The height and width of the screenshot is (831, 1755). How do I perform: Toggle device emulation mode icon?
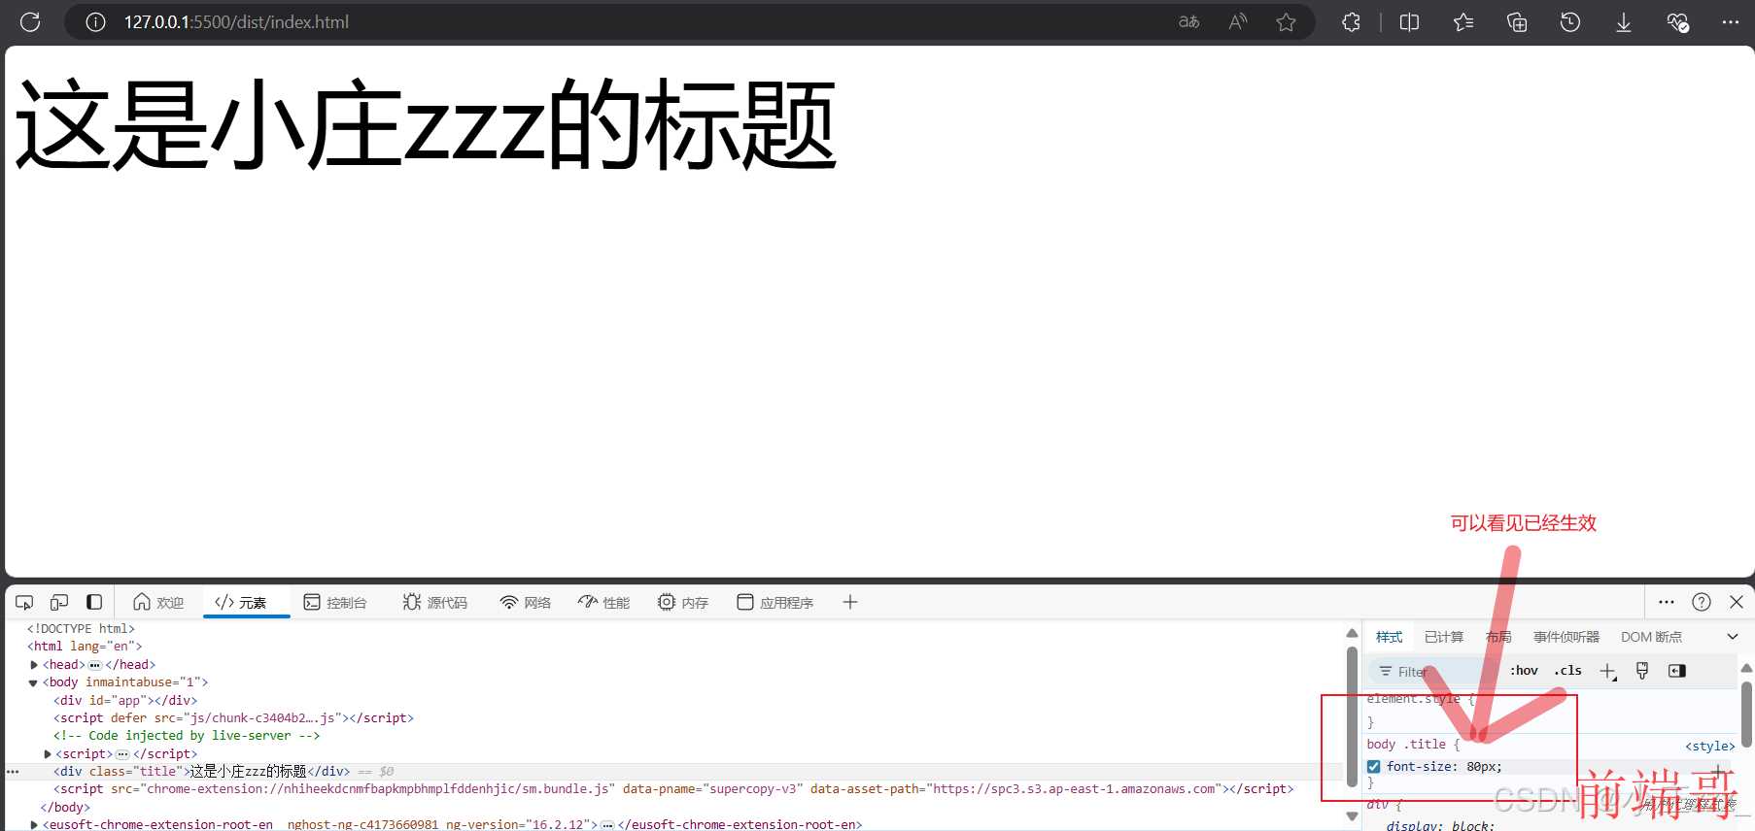point(59,602)
